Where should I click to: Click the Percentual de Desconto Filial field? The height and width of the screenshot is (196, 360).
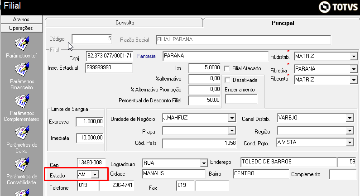coord(204,100)
